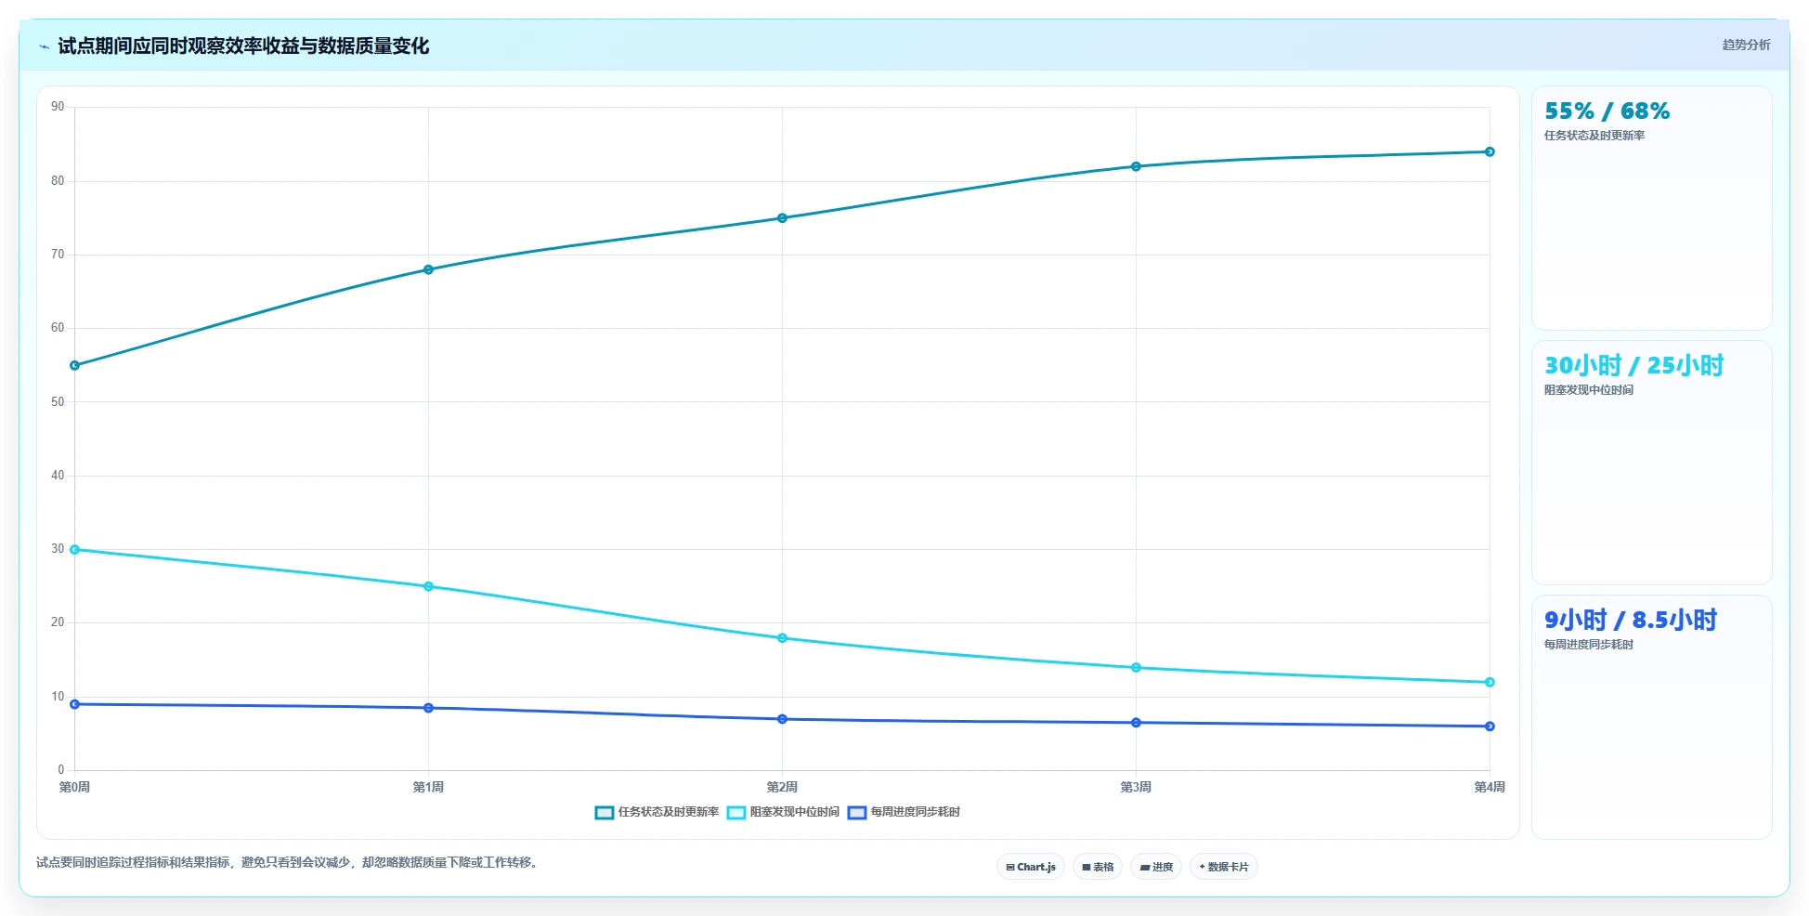Viewport: 1809px width, 916px height.
Task: Click the trend icon beside the title
Action: [44, 46]
